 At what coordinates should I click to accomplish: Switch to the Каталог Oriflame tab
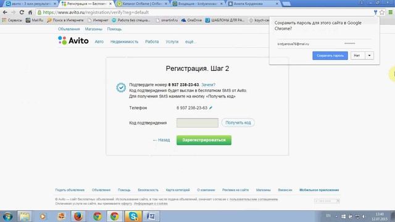tap(142, 4)
